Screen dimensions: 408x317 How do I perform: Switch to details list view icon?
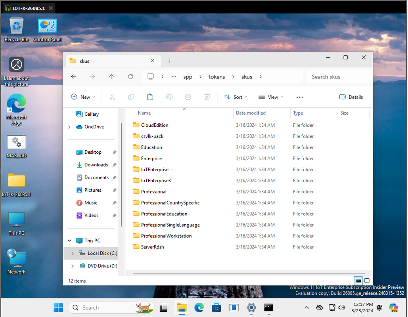point(358,281)
